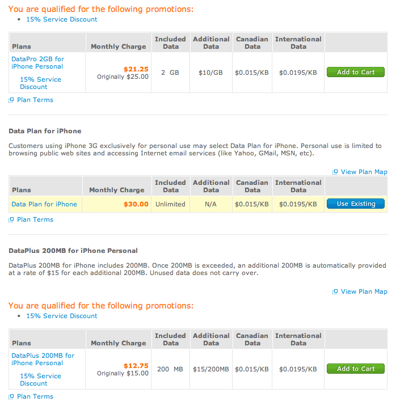Open the DataPro 2GB for iPhone Personal link
This screenshot has height=410, width=396.
point(37,62)
